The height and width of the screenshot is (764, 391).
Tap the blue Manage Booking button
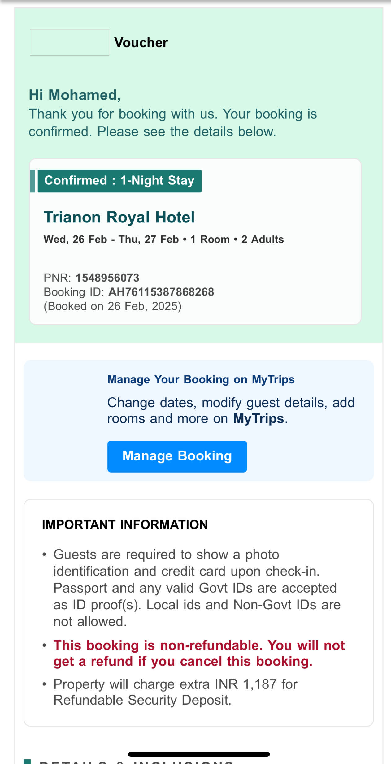click(x=177, y=456)
